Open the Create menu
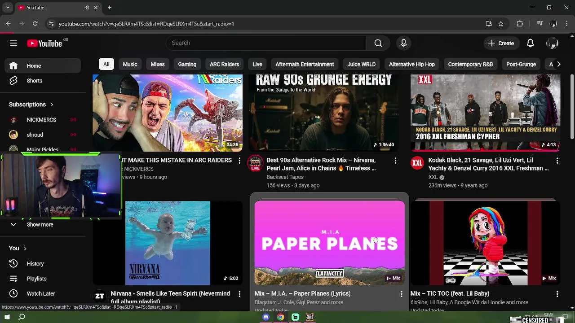Image resolution: width=575 pixels, height=323 pixels. pyautogui.click(x=501, y=43)
